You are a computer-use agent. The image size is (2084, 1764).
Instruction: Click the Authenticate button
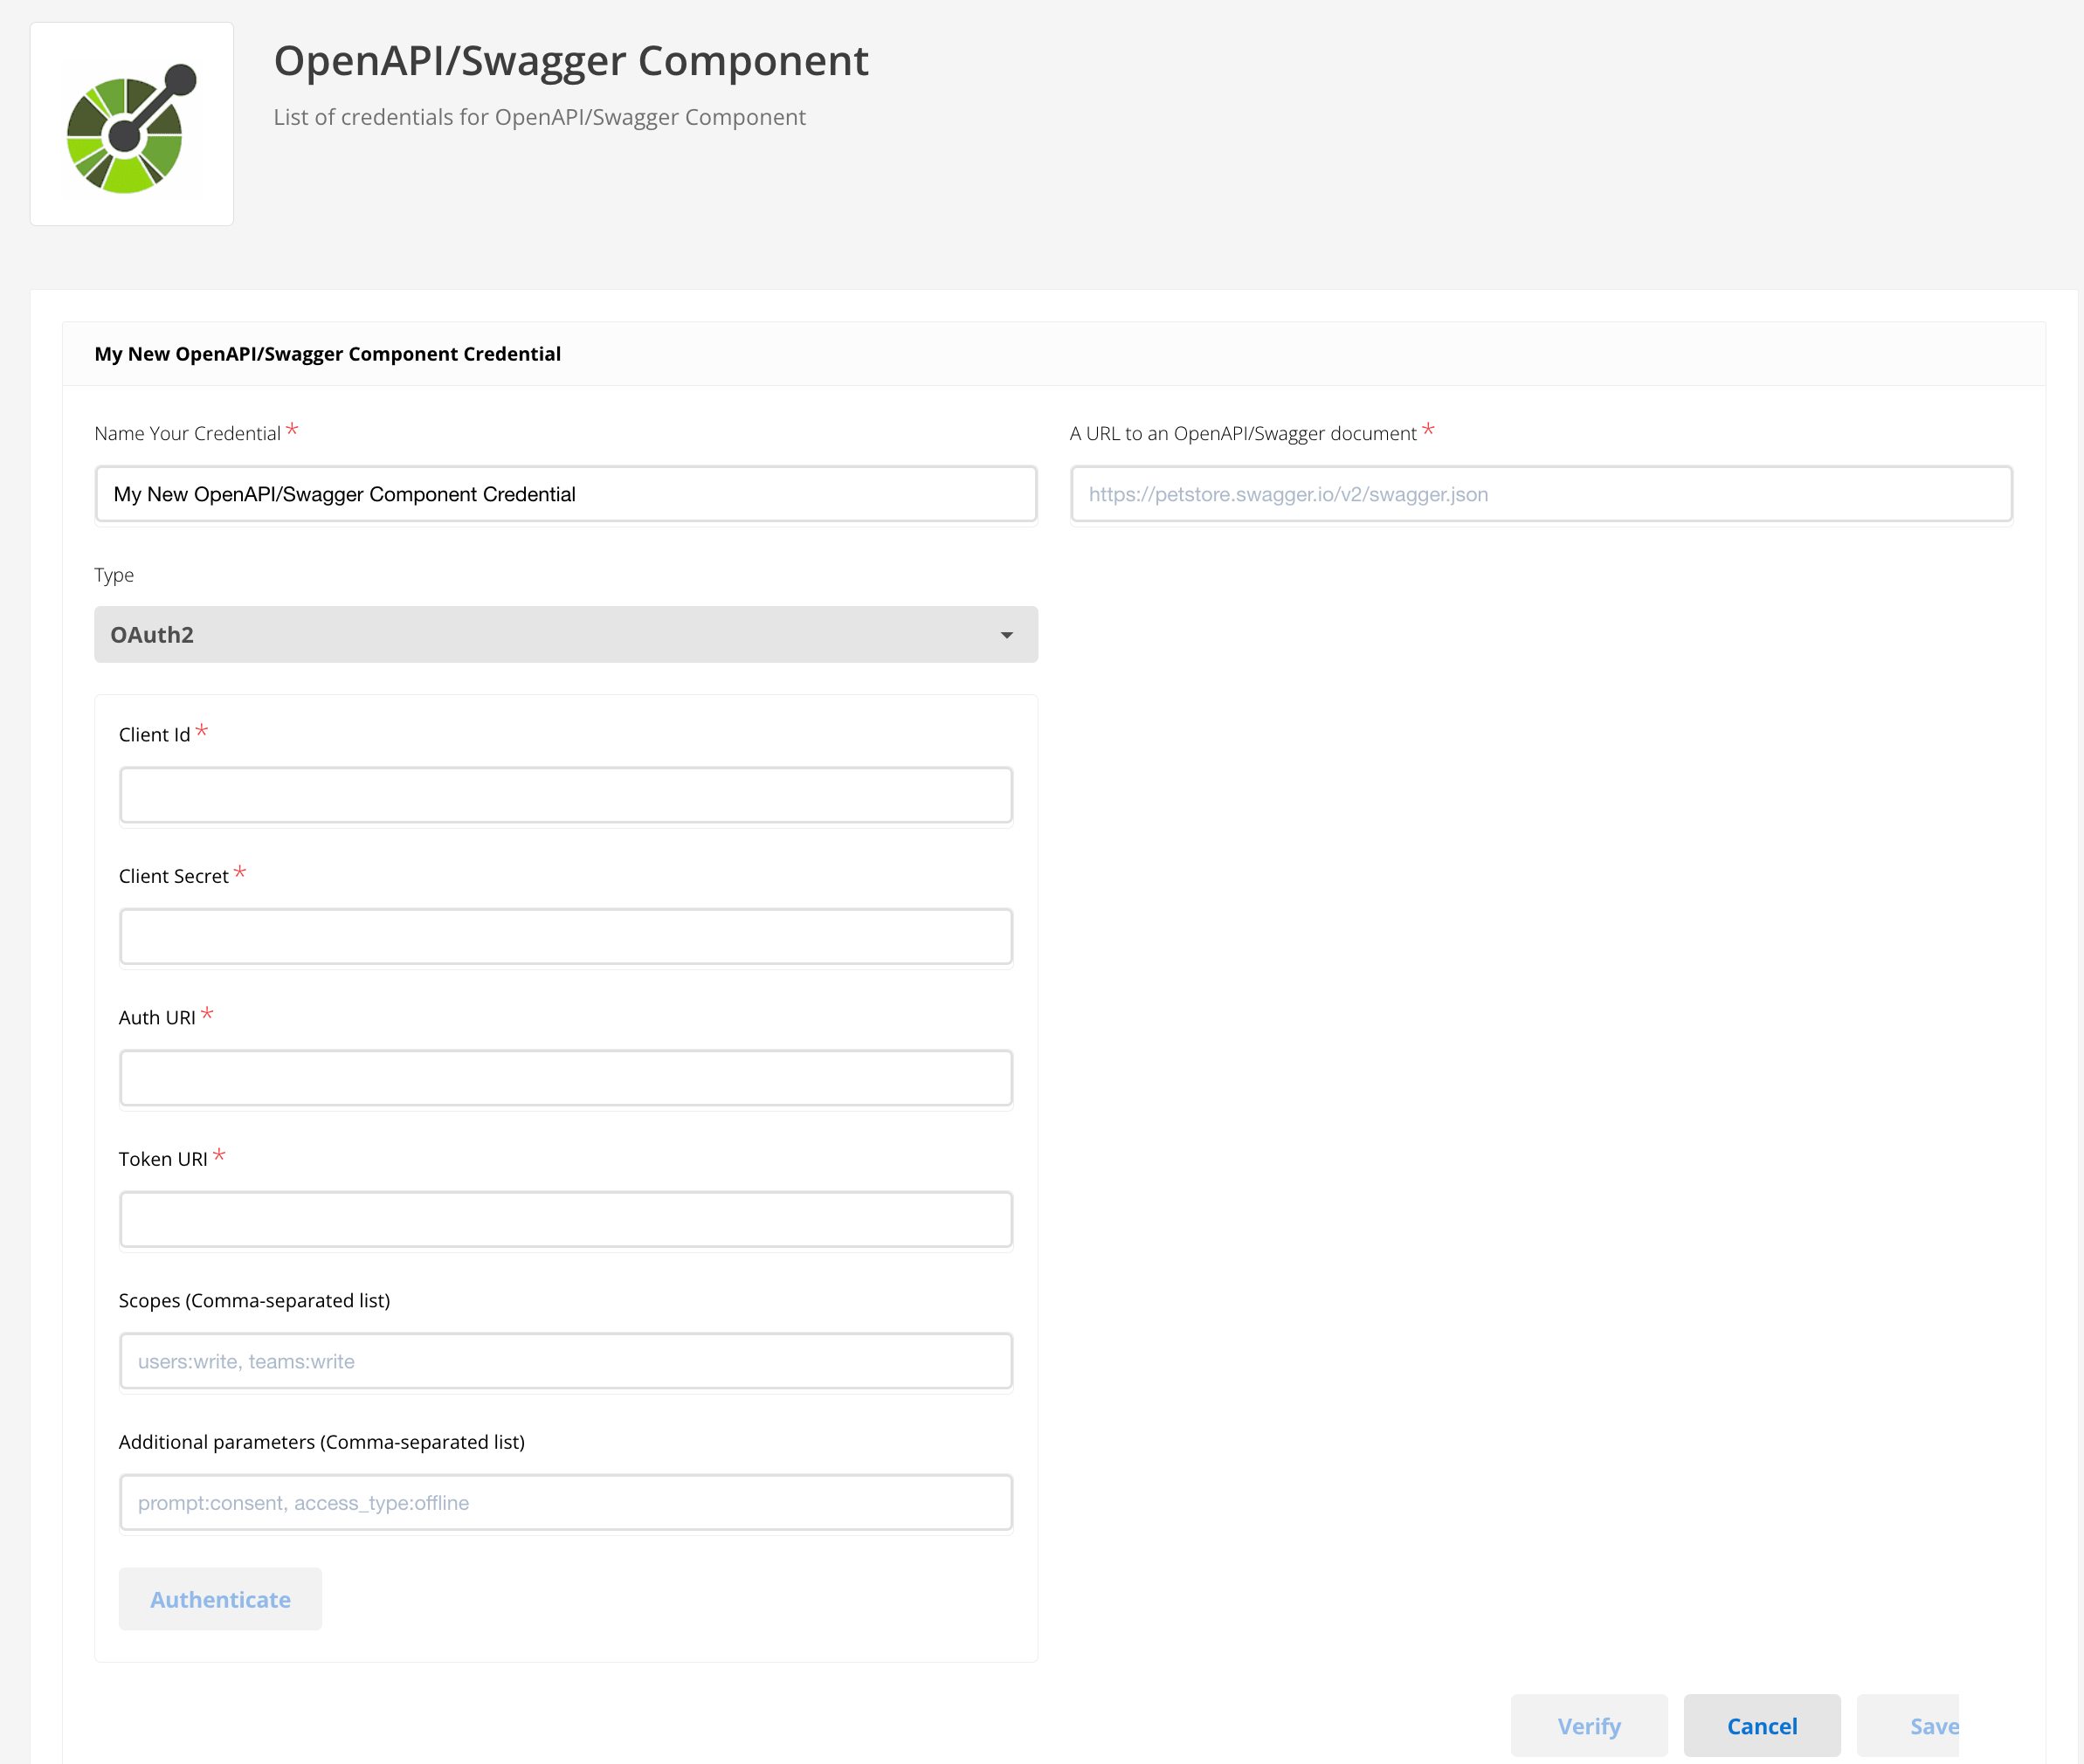point(220,1600)
